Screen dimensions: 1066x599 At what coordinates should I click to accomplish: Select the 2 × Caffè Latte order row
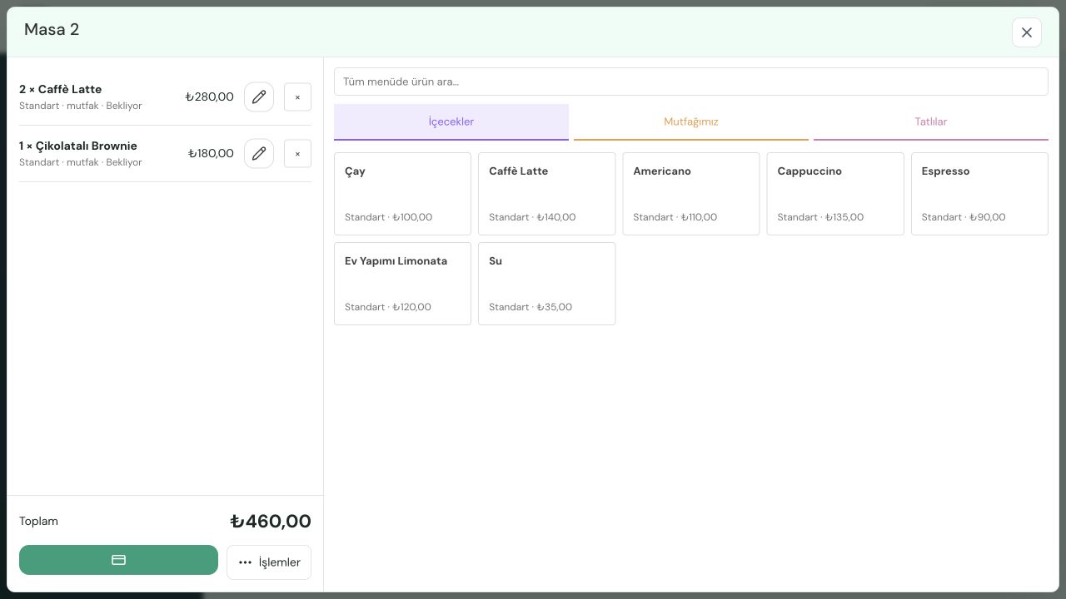tap(165, 97)
